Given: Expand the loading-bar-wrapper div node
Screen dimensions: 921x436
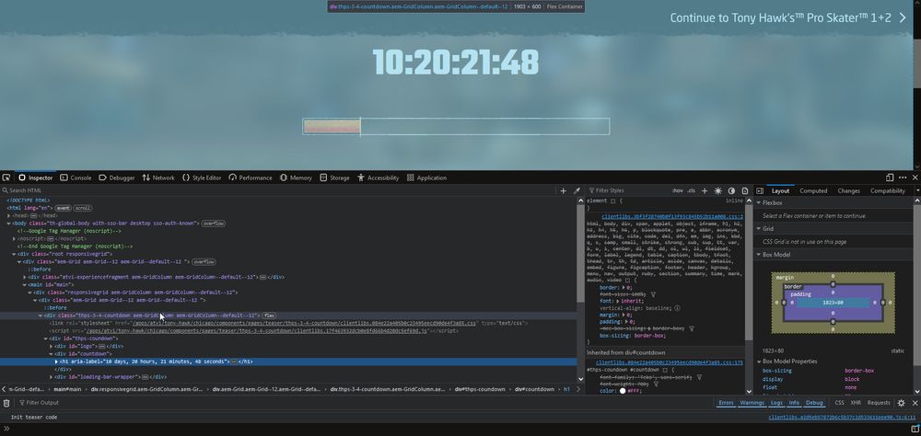Looking at the screenshot, I should pos(51,377).
